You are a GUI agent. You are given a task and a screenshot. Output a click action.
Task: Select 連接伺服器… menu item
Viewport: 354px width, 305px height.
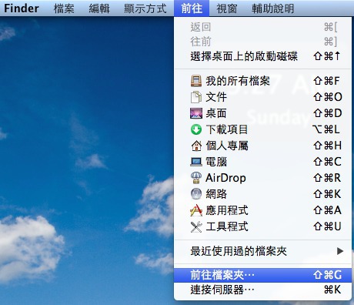point(262,290)
